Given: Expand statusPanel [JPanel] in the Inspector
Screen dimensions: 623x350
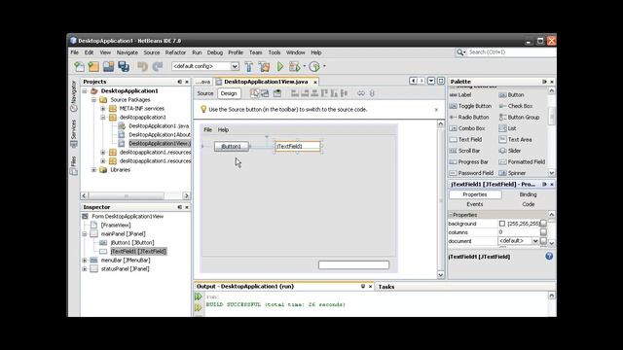Looking at the screenshot, I should click(x=85, y=269).
